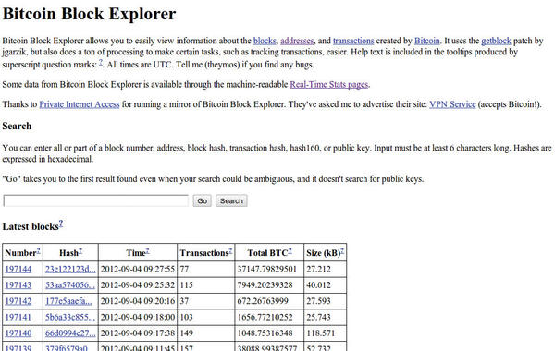Visit Private Internet Access link
The image size is (555, 351).
80,104
